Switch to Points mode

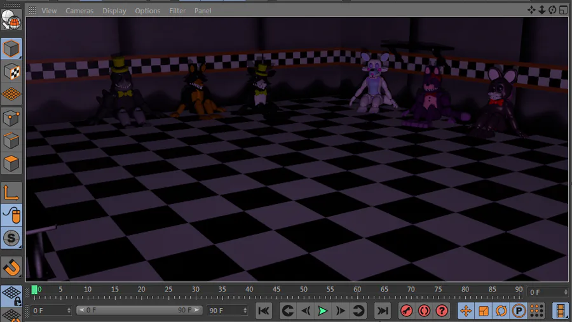pyautogui.click(x=11, y=117)
